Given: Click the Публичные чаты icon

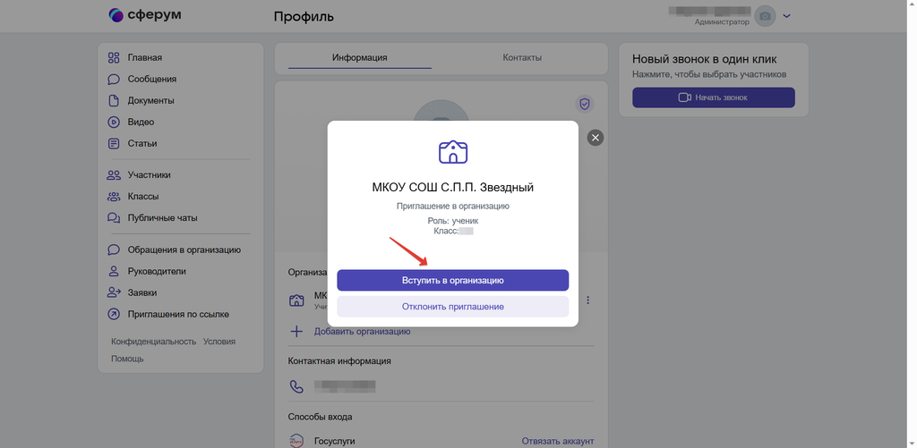Looking at the screenshot, I should coord(114,217).
